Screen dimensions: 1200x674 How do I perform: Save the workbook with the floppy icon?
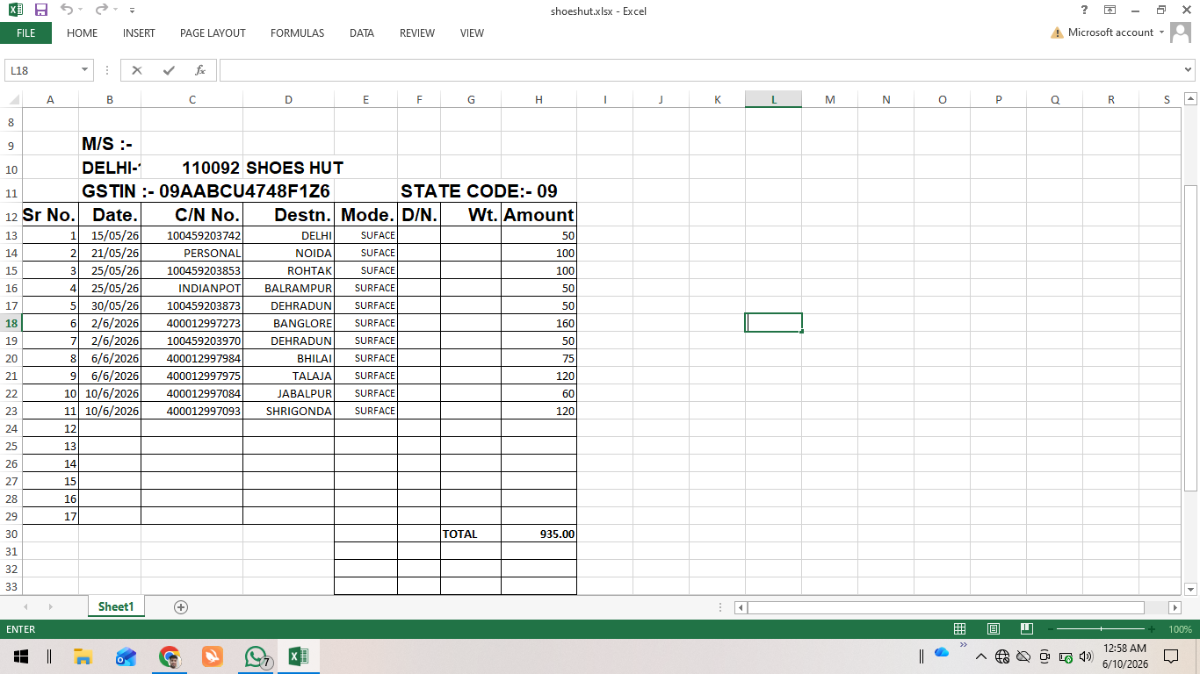coord(40,11)
